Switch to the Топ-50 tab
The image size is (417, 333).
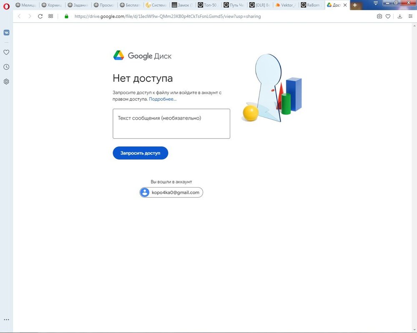tap(209, 5)
